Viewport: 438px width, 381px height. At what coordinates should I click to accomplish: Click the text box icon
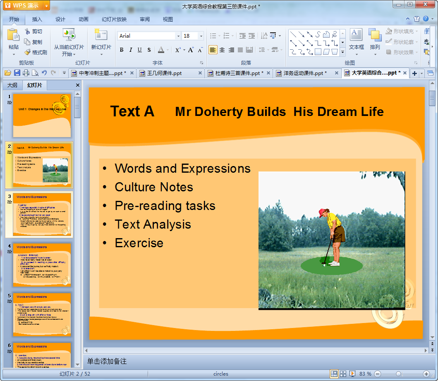(x=357, y=35)
